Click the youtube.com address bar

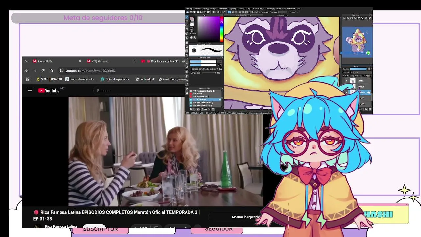[x=122, y=71]
